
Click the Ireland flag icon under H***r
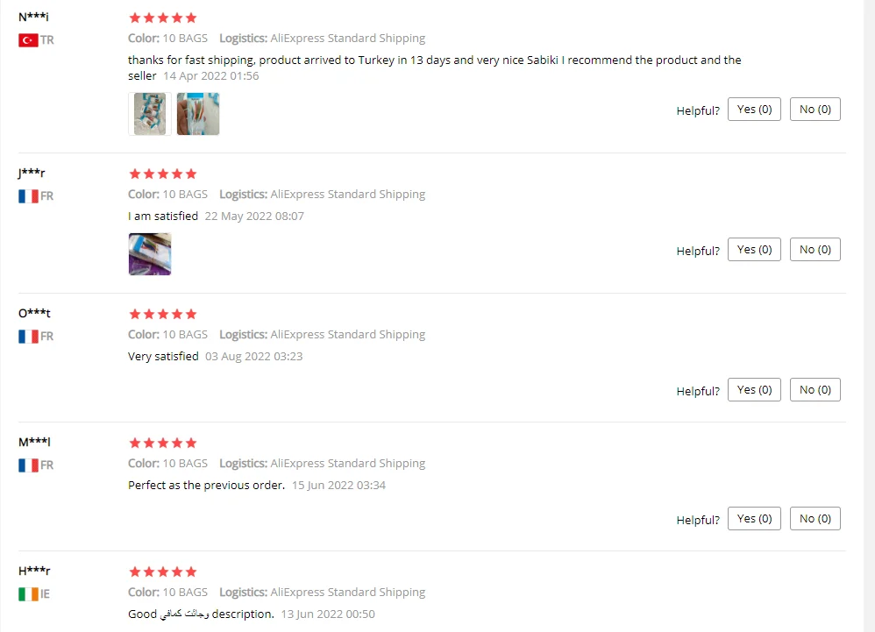point(28,594)
